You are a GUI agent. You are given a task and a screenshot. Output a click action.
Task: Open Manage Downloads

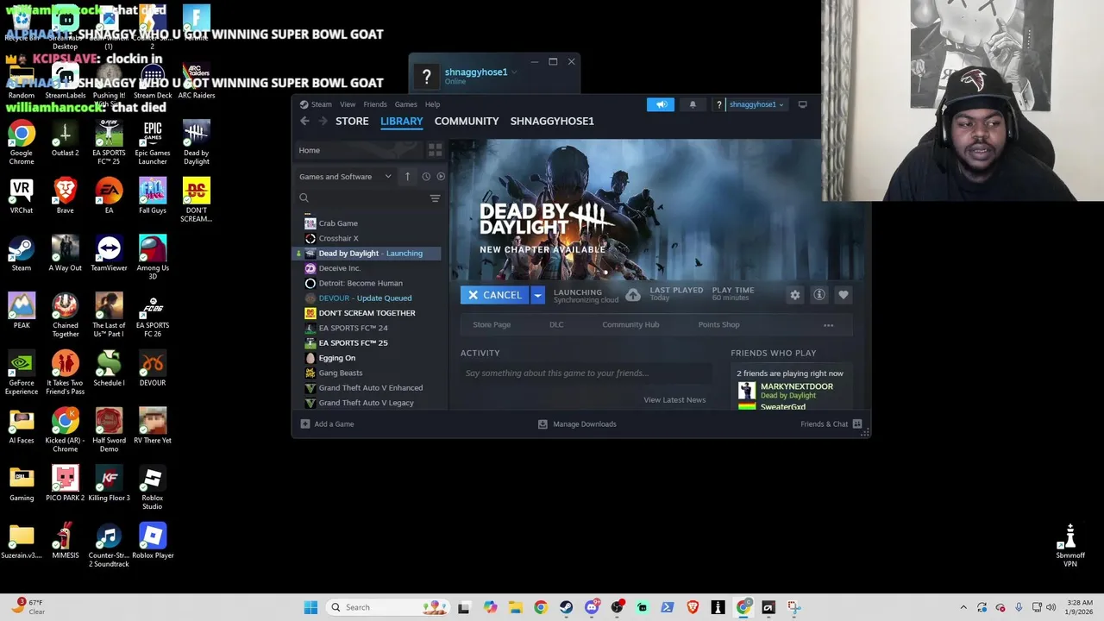[577, 424]
